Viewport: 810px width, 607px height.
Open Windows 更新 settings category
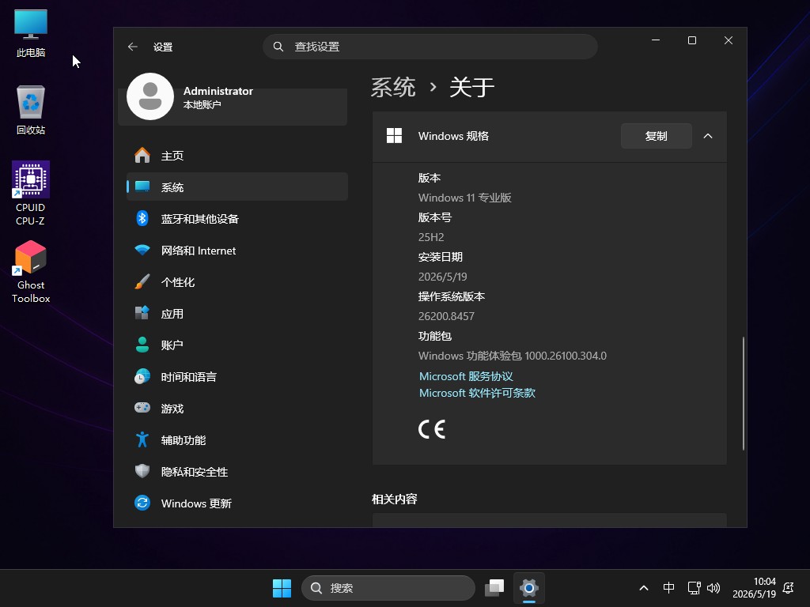[237, 503]
